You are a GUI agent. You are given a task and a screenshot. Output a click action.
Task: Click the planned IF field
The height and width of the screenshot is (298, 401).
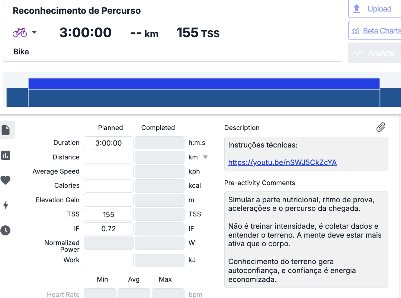tap(108, 229)
